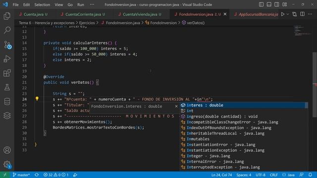317x178 pixels.
Task: Select 'ingreso(double cantidad) : void' suggestion
Action: [x=244, y=117]
